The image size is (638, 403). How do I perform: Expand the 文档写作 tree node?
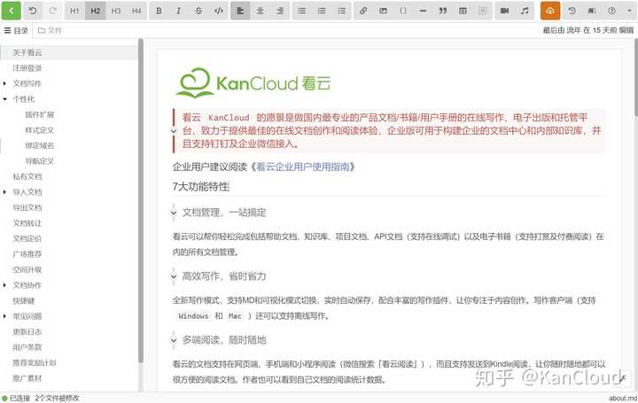pyautogui.click(x=5, y=84)
